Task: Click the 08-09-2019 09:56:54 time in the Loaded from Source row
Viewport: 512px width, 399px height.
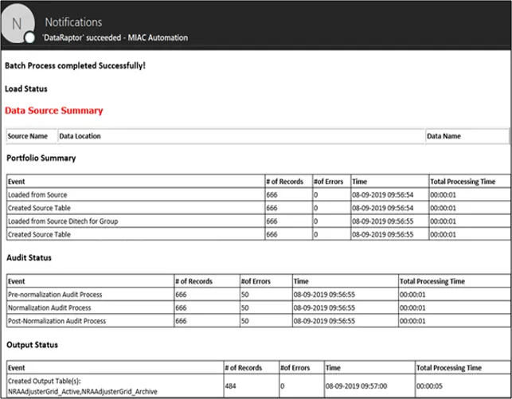Action: coord(383,194)
